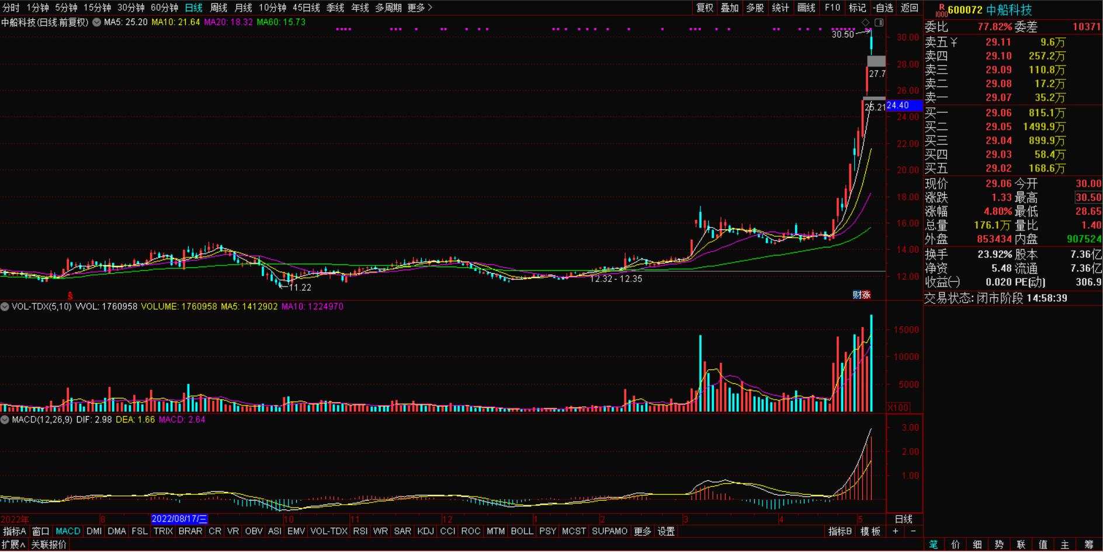Switch to 周线 weekly chart period
The width and height of the screenshot is (1103, 552).
(218, 8)
